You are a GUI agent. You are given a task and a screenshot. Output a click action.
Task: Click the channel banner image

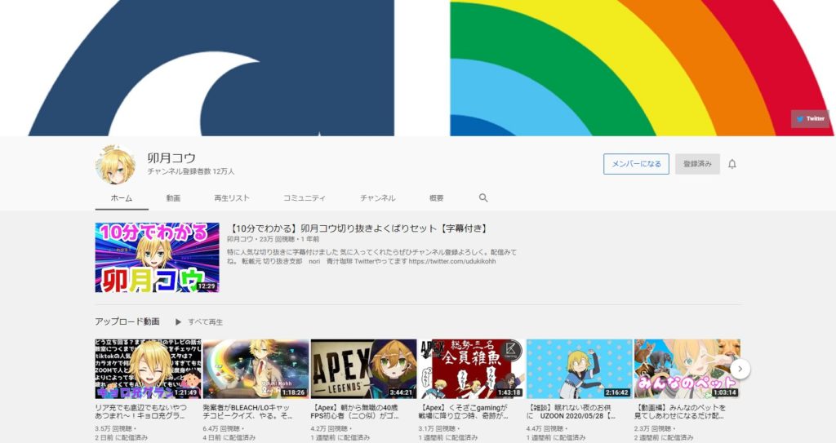pos(418,68)
